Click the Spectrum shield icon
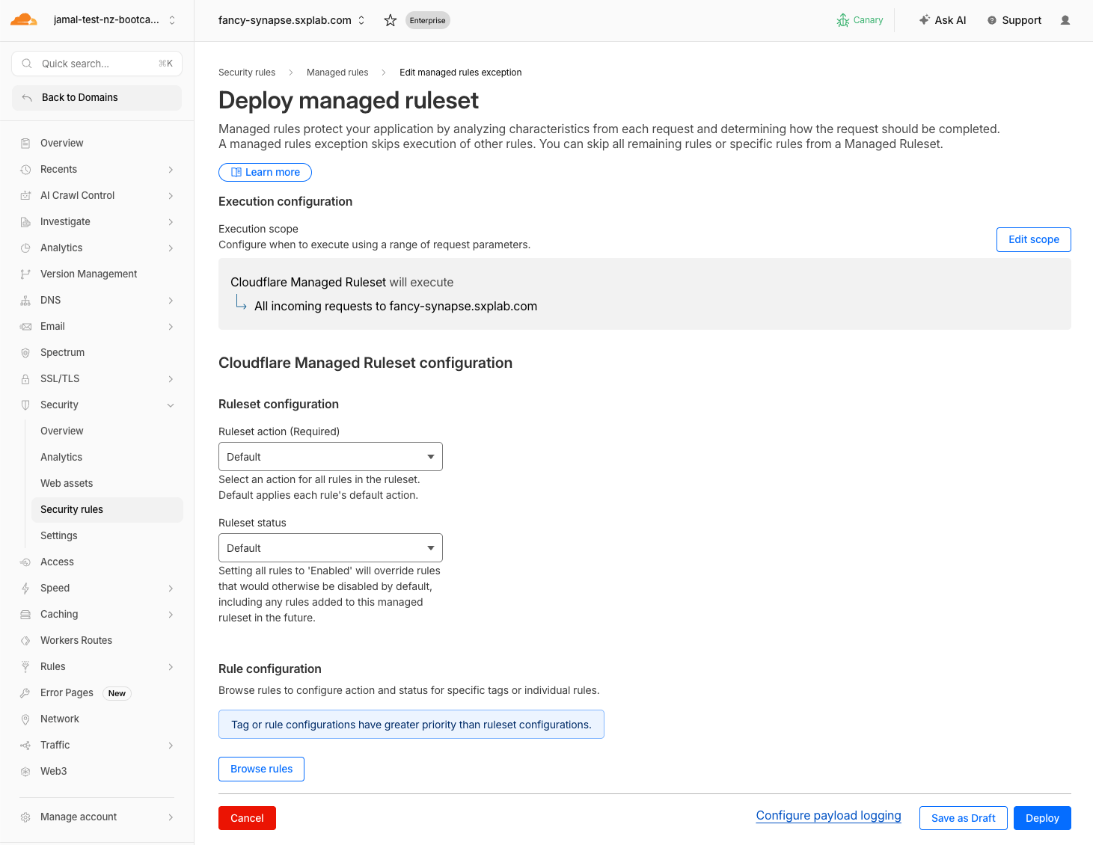The image size is (1093, 845). pyautogui.click(x=25, y=352)
